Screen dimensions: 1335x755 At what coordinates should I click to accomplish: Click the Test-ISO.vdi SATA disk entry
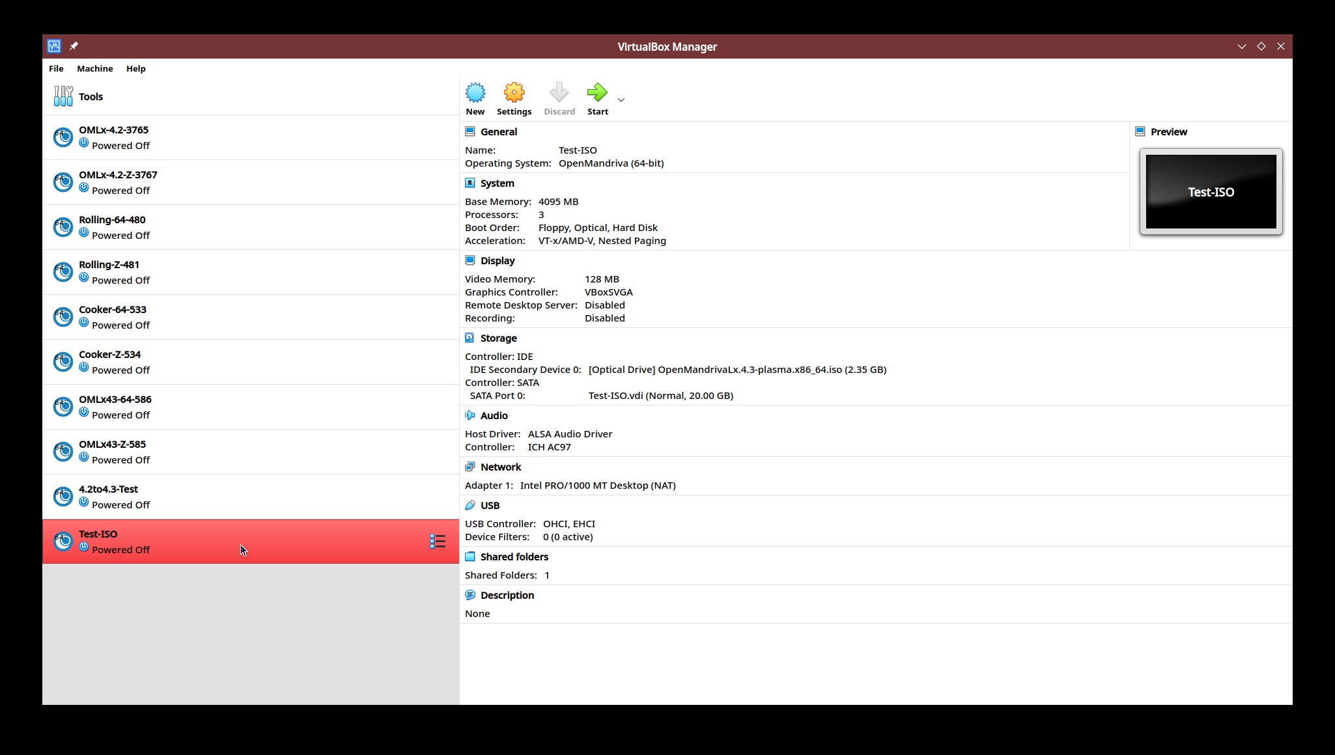661,396
